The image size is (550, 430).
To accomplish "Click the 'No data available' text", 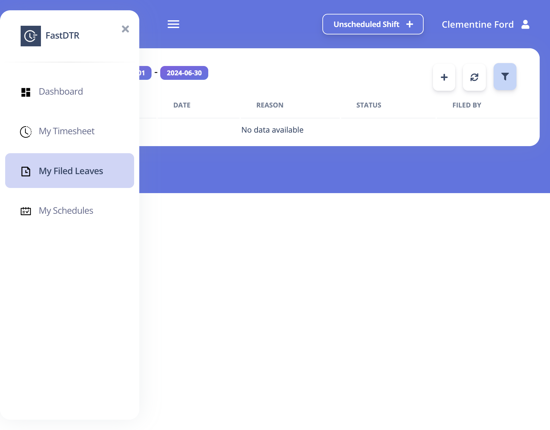I will [272, 130].
